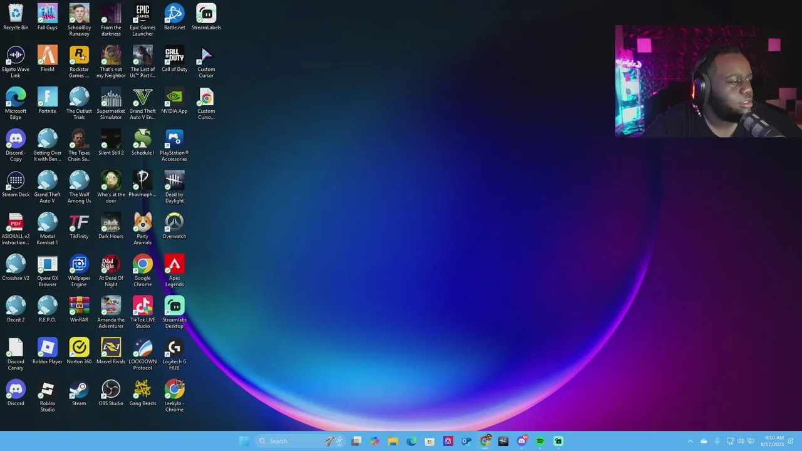802x451 pixels.
Task: Select Getting Over It with Bennett icon
Action: click(48, 146)
